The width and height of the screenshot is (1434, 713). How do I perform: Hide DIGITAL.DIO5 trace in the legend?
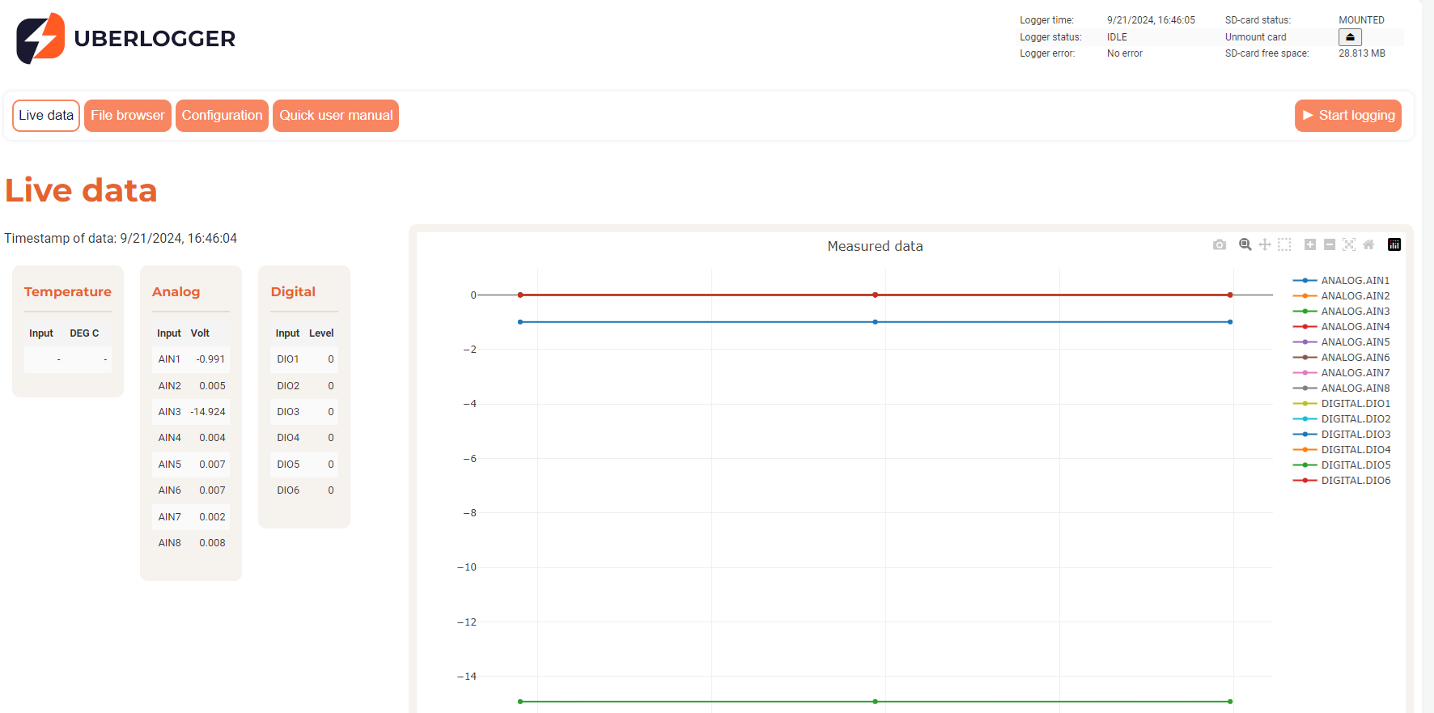click(1342, 465)
